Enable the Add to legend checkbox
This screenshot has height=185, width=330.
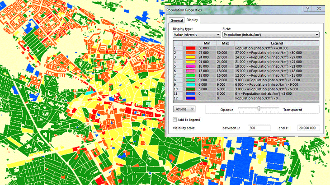click(175, 120)
